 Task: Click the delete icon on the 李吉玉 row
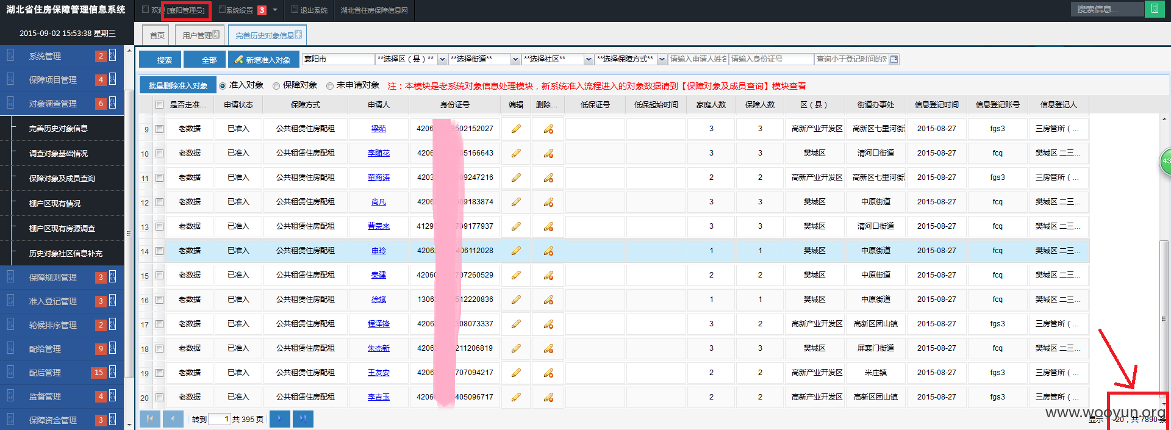click(x=548, y=397)
